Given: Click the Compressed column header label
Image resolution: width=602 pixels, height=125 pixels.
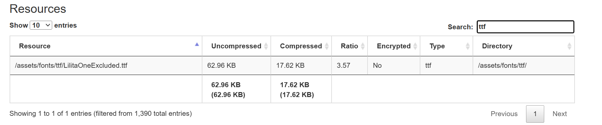Looking at the screenshot, I should 301,46.
